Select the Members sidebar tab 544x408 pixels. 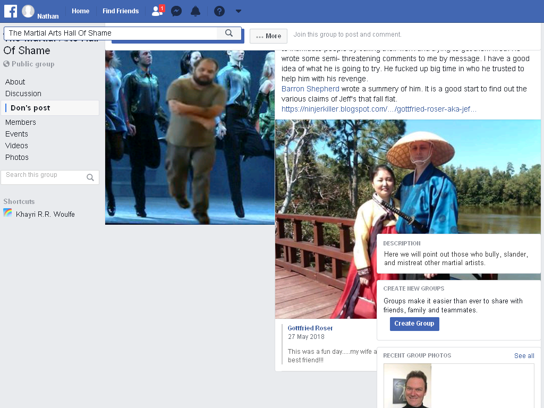click(21, 122)
